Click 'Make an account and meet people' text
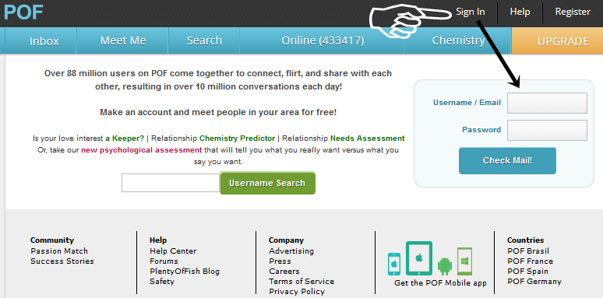This screenshot has width=603, height=298. pyautogui.click(x=218, y=113)
